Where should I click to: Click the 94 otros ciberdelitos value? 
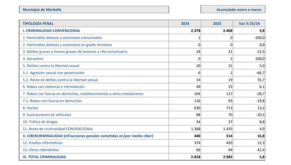tap(230, 150)
